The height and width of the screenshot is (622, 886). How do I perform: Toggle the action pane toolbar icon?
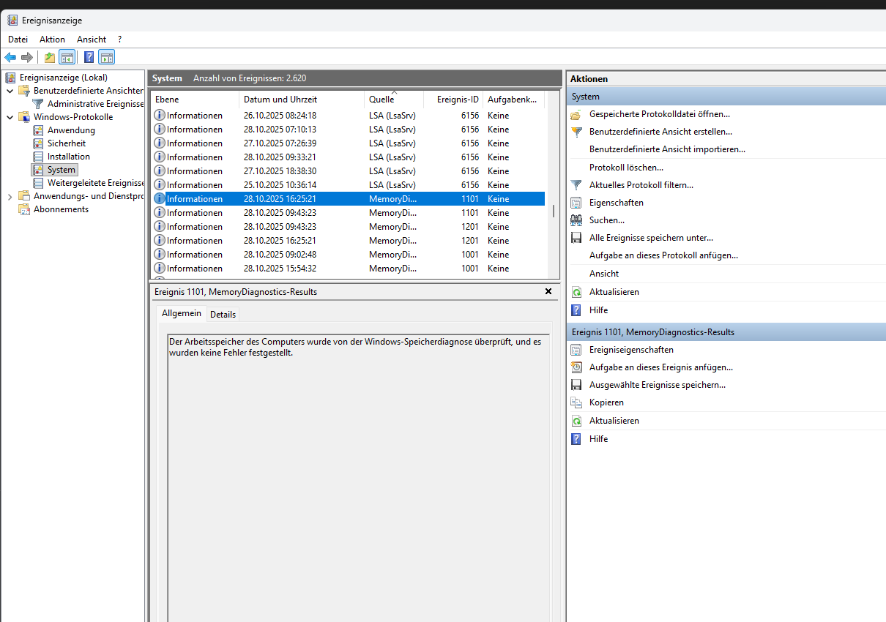[107, 57]
